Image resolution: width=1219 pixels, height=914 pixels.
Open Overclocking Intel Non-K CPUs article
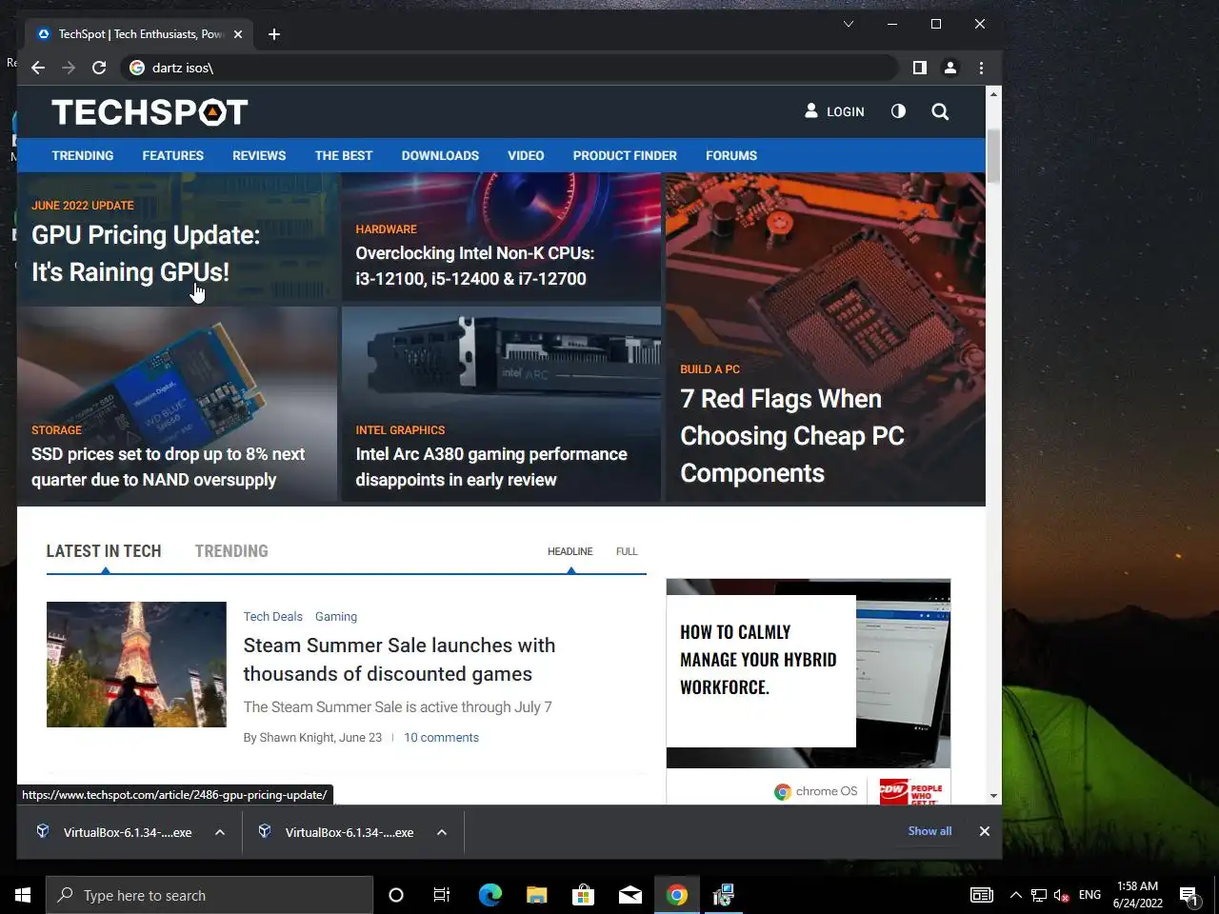(x=475, y=266)
